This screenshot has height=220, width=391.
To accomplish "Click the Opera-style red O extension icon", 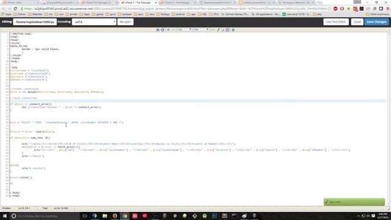I will [x=342, y=9].
